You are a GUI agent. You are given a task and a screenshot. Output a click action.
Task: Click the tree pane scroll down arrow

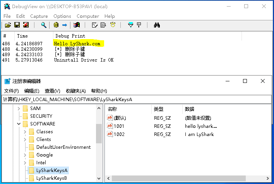[99, 179]
